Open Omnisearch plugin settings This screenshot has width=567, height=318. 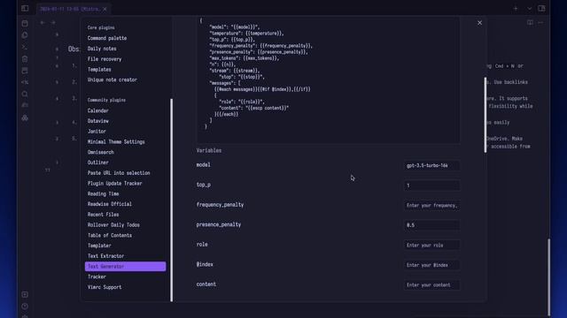pyautogui.click(x=100, y=152)
